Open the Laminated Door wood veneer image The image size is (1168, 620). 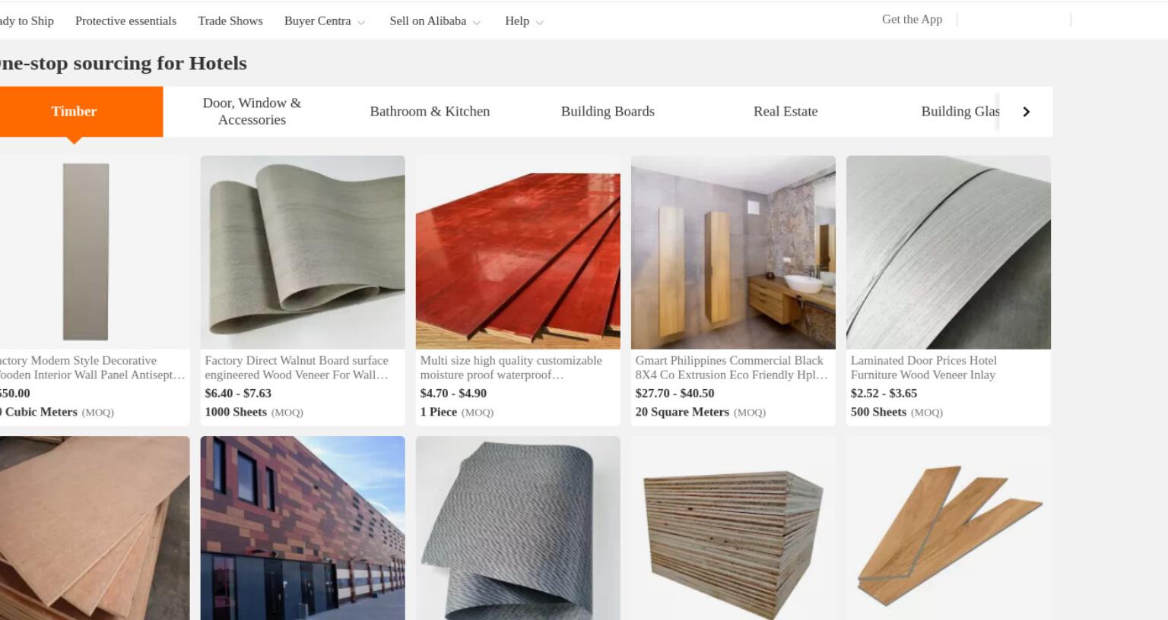pyautogui.click(x=948, y=252)
